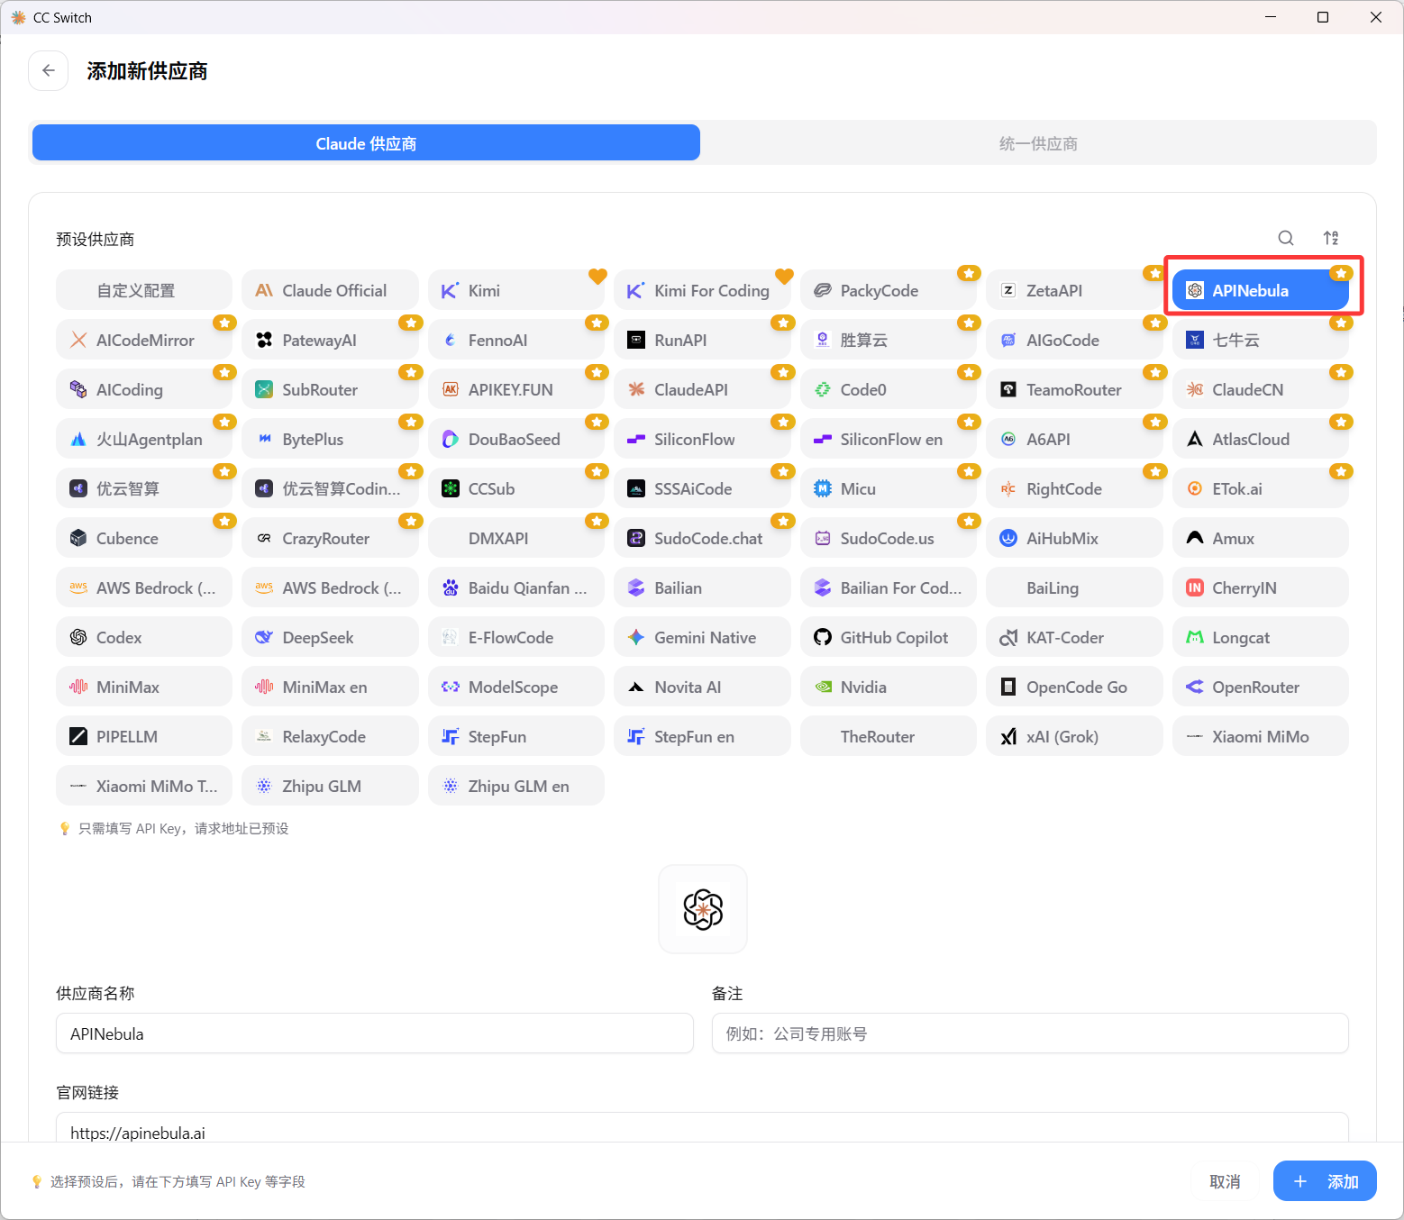Pick the Kimi For Coding preset
Image resolution: width=1404 pixels, height=1220 pixels.
(702, 290)
